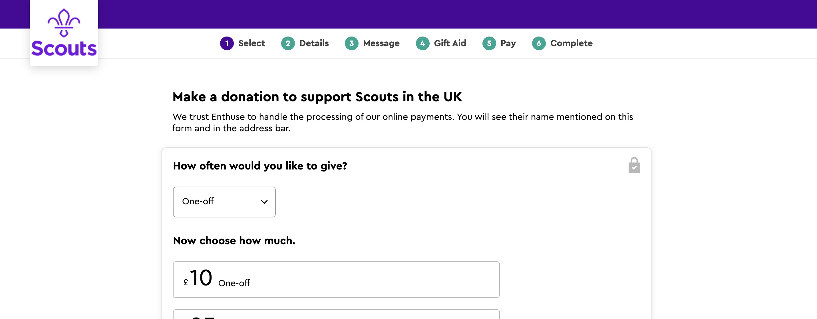Click the Complete step label
Image resolution: width=817 pixels, height=319 pixels.
tap(571, 43)
